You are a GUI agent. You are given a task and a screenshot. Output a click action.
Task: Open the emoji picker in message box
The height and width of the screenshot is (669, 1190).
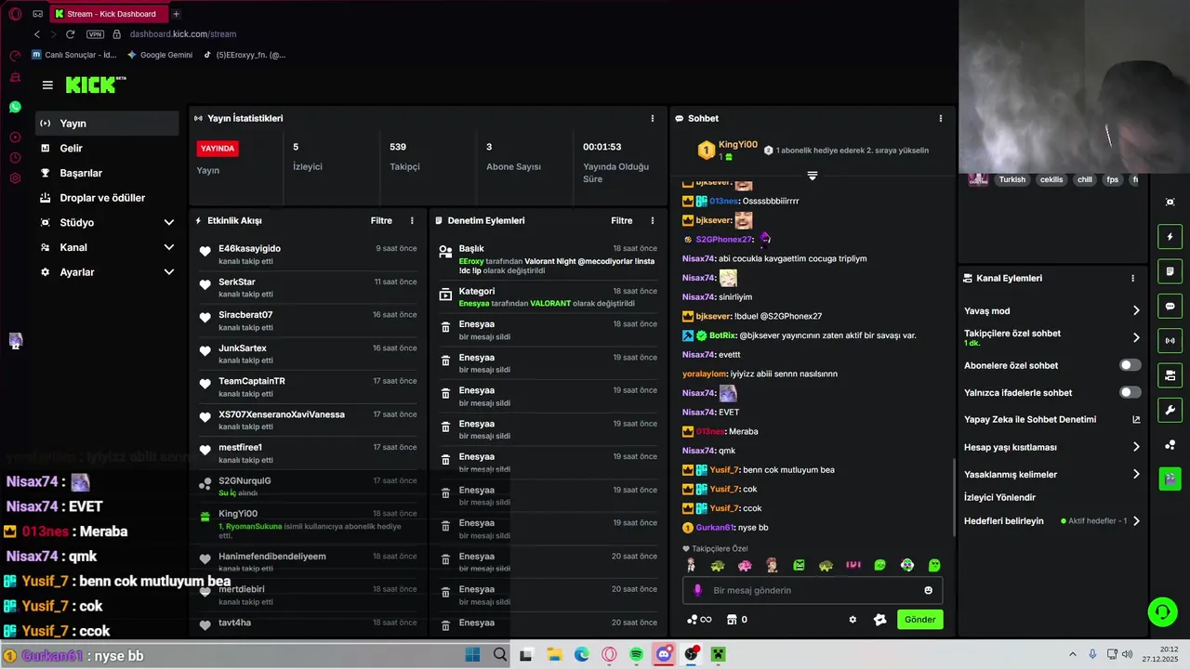pyautogui.click(x=928, y=590)
